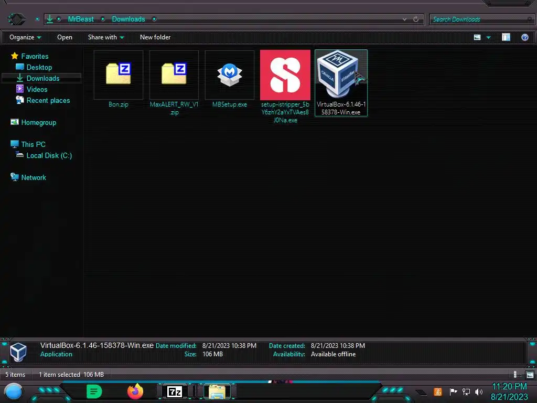This screenshot has width=537, height=403.
Task: Open the Share with dropdown menu
Action: click(106, 37)
